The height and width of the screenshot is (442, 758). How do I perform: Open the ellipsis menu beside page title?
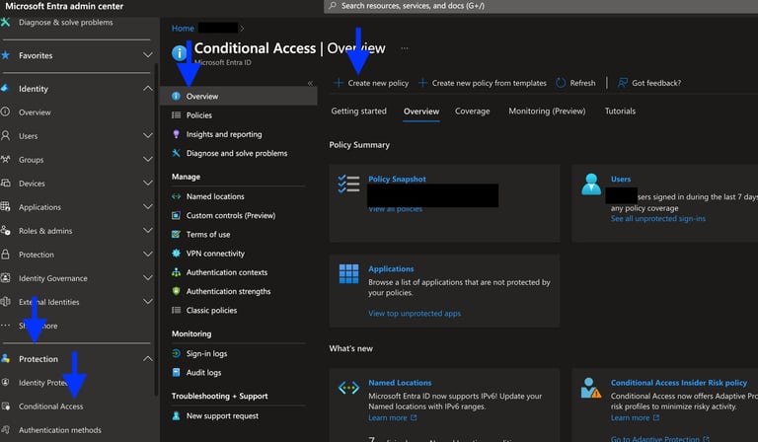point(404,48)
